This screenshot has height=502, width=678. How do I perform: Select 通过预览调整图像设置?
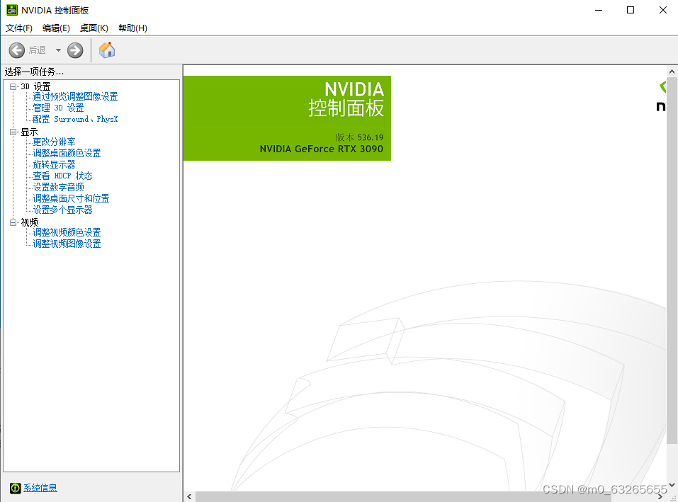click(x=75, y=96)
